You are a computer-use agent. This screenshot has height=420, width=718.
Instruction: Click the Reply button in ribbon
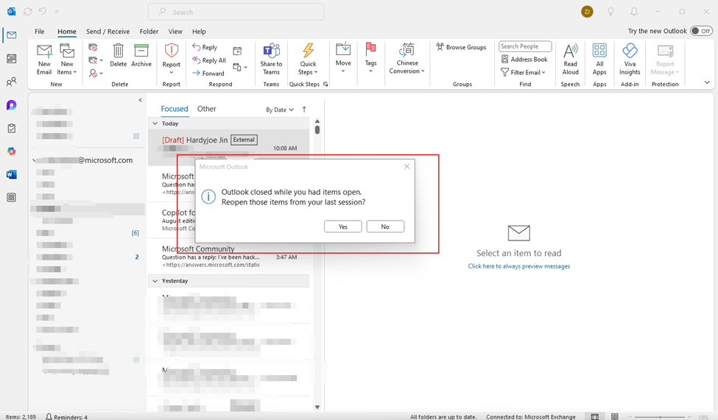click(x=205, y=47)
